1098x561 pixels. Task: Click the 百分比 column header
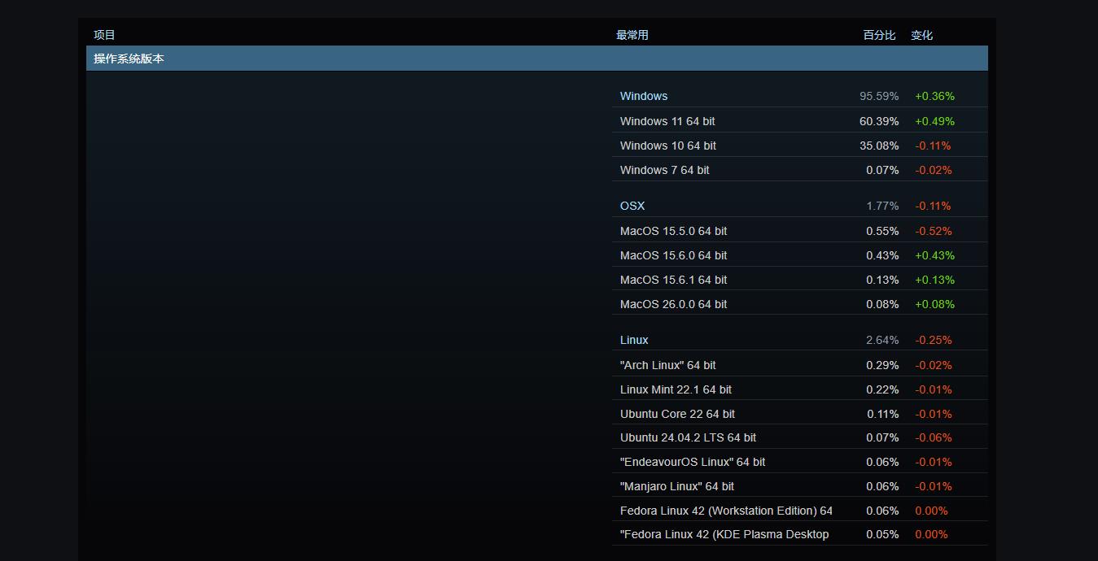[x=879, y=35]
